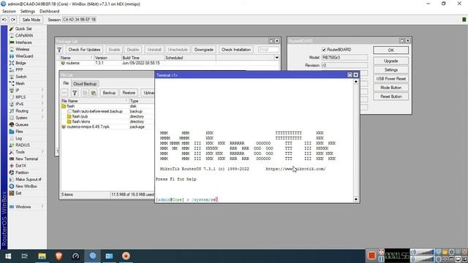Screen dimensions: 468x263
Task: Click the undo arrow in toolbar
Action: tap(4, 20)
